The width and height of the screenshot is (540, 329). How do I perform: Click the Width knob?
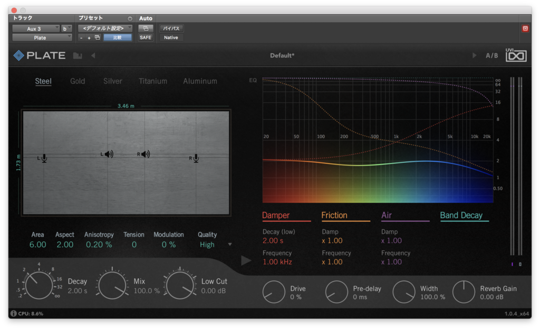403,292
